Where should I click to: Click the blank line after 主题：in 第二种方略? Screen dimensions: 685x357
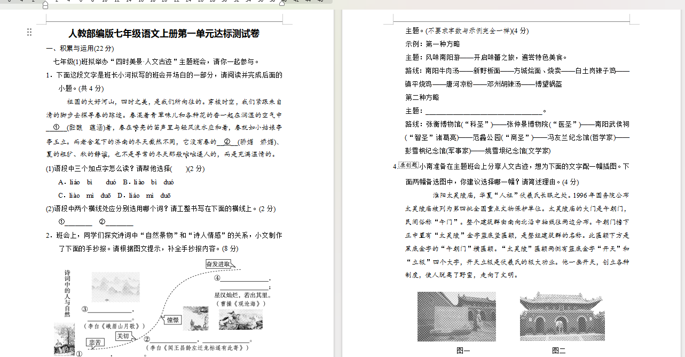click(x=484, y=111)
